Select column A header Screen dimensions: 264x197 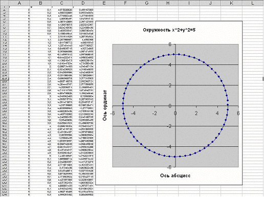click(19, 3)
